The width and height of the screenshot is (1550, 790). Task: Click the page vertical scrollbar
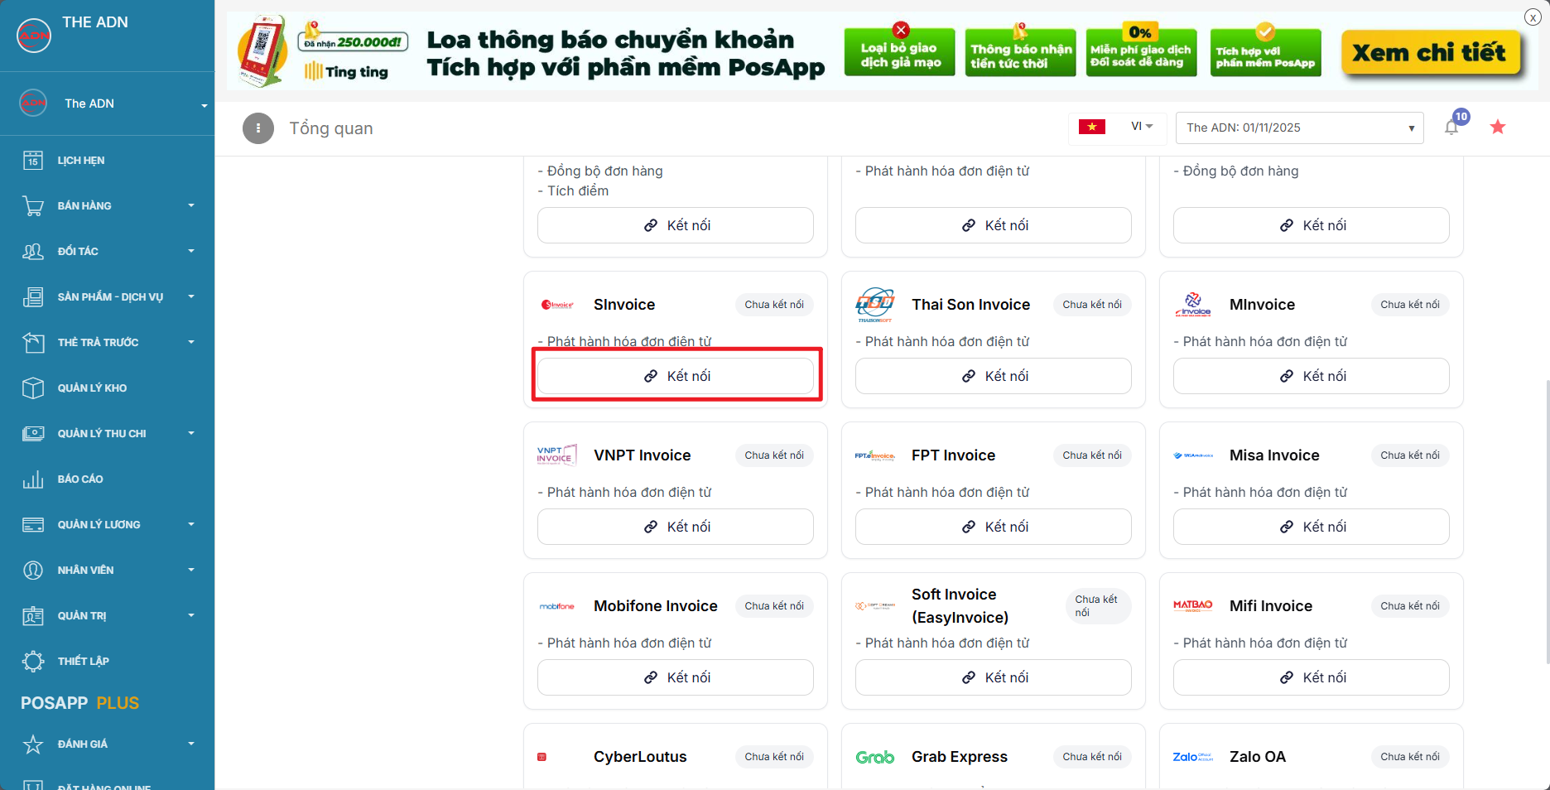coord(1546,522)
